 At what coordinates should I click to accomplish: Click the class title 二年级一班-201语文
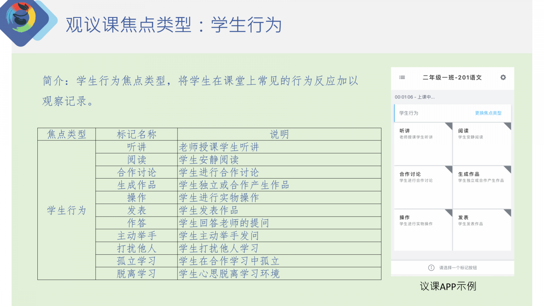(x=452, y=78)
